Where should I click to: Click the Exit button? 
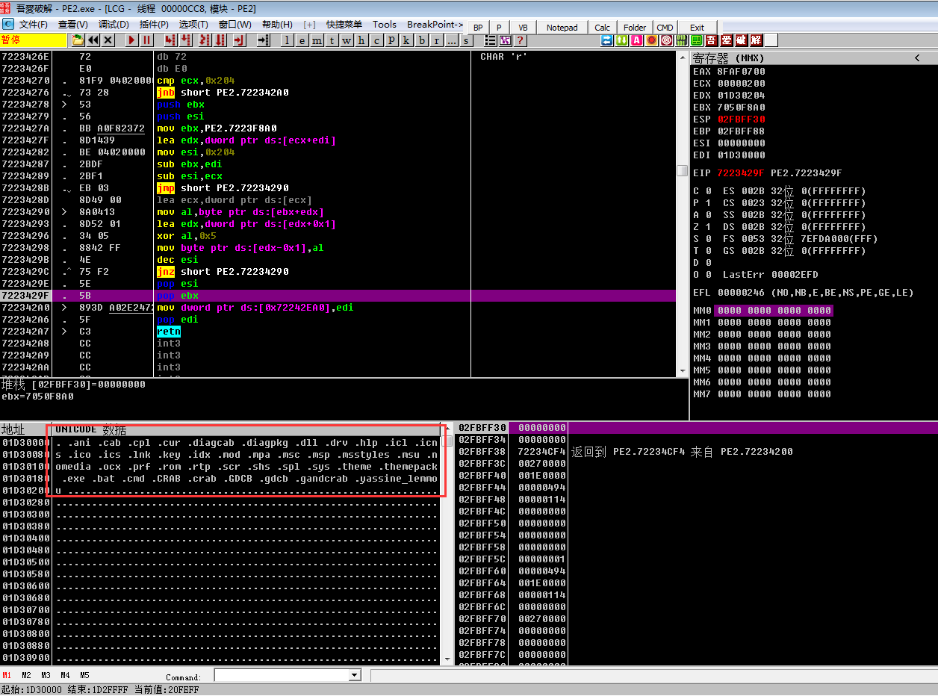[697, 28]
